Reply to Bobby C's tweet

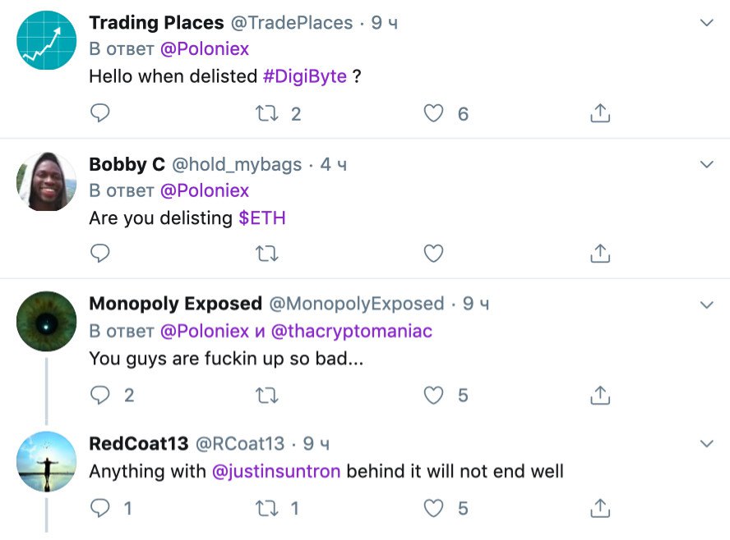(x=99, y=254)
